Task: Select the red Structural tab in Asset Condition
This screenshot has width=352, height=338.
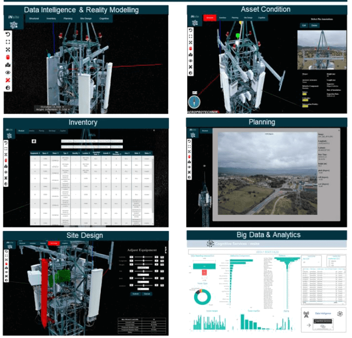Action: pyautogui.click(x=209, y=18)
